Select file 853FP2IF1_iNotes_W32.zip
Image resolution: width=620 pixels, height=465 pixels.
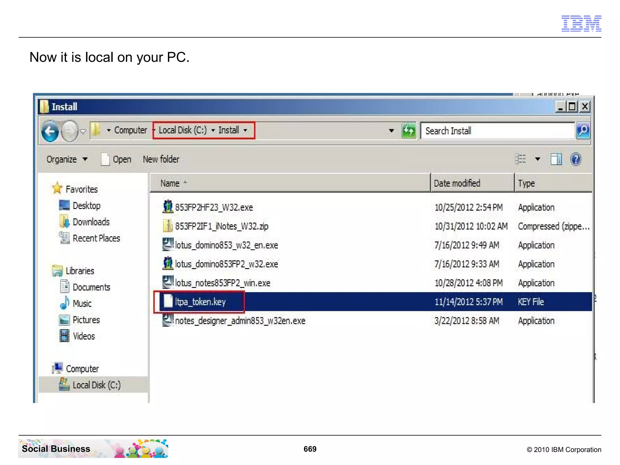(222, 226)
